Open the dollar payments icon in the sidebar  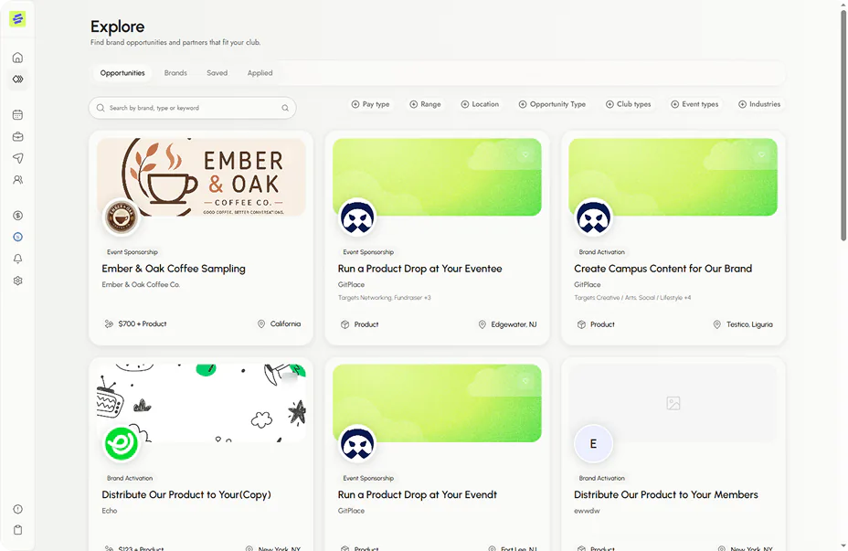pos(18,216)
